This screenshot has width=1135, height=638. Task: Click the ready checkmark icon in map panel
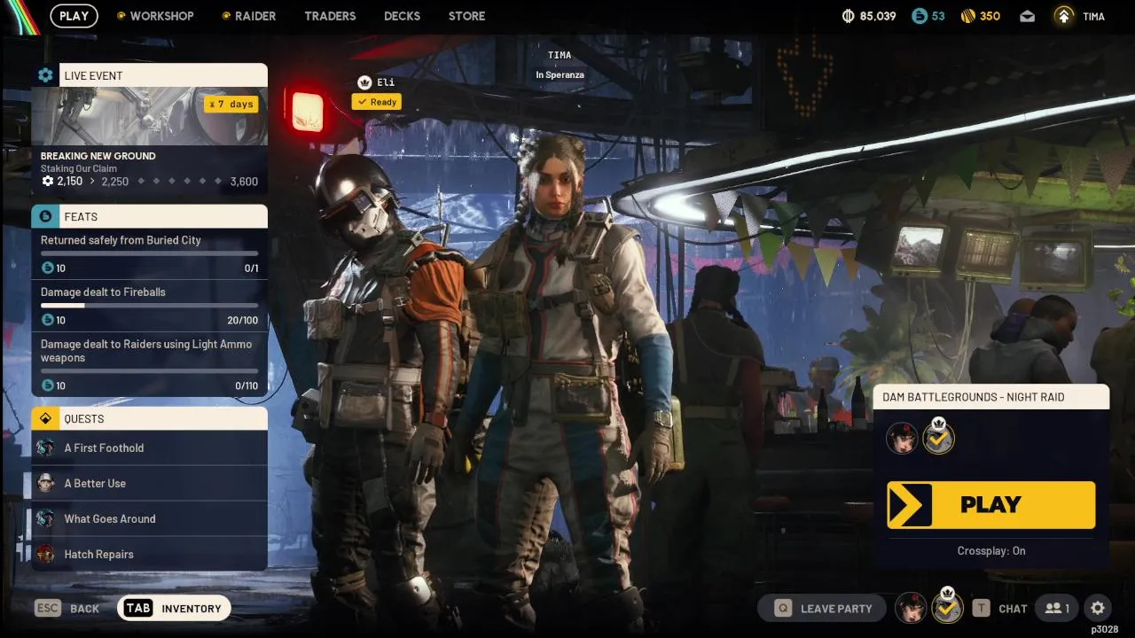938,438
